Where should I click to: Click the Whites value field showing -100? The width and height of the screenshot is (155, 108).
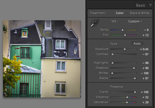(145, 73)
